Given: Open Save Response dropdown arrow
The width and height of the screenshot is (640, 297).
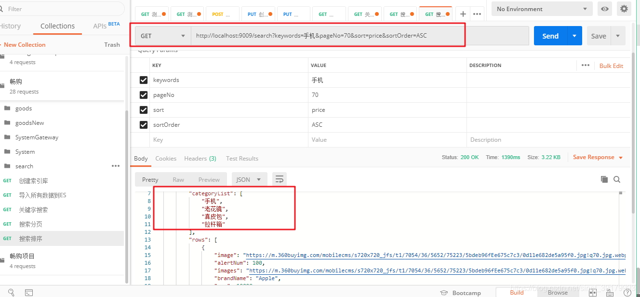Looking at the screenshot, I should (x=621, y=158).
